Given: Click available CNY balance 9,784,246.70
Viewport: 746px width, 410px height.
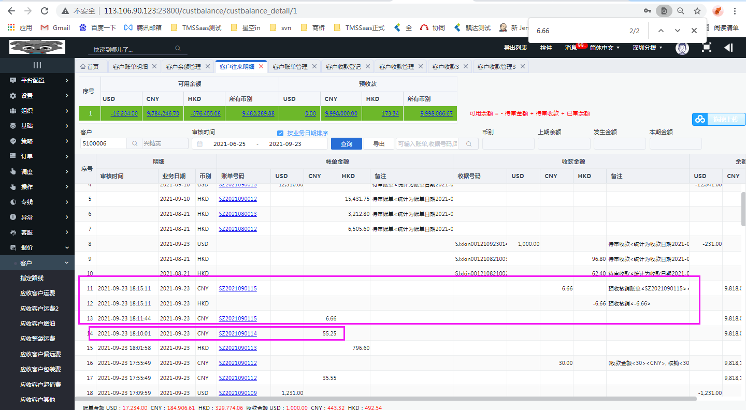Looking at the screenshot, I should click(x=163, y=113).
